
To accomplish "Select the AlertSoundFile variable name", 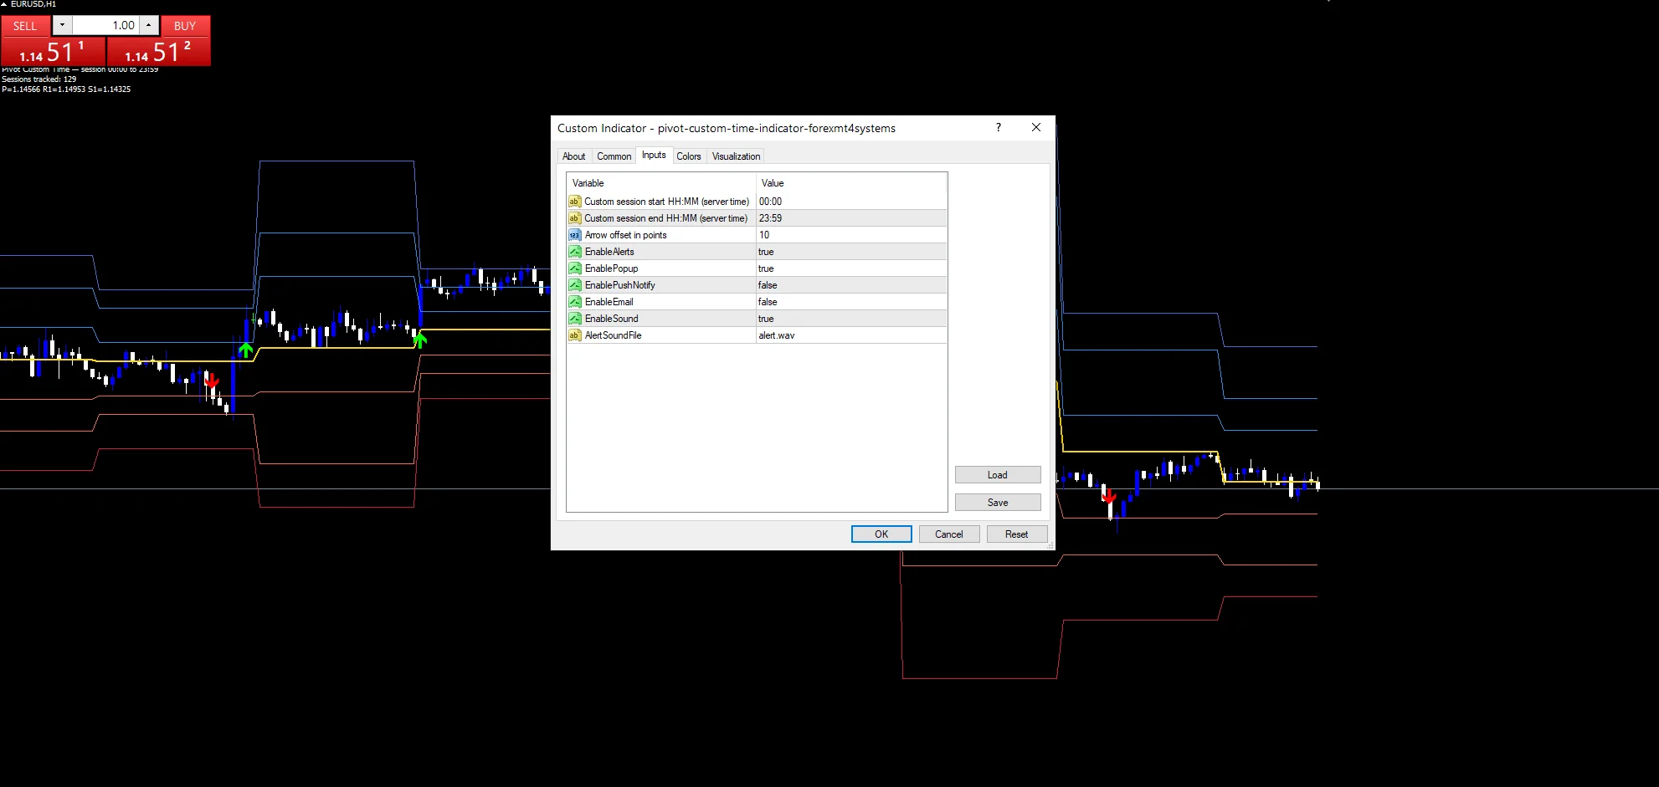I will click(614, 335).
